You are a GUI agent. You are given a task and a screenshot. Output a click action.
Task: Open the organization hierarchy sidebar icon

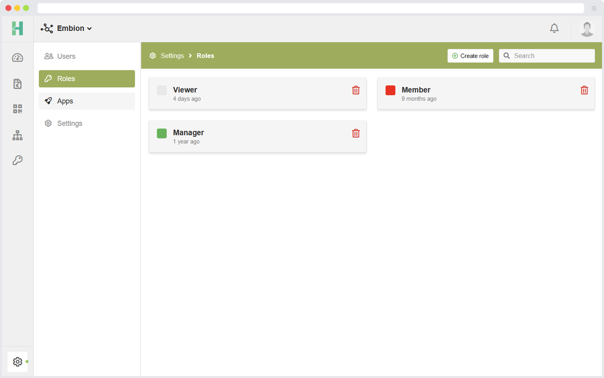(18, 135)
